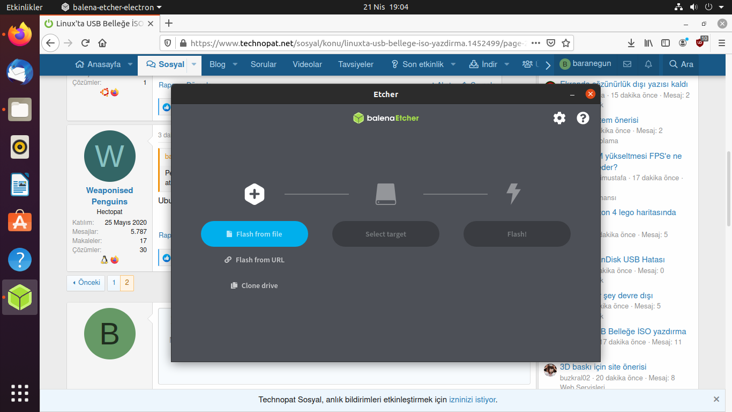Click the Weaponised Penguins W avatar
The width and height of the screenshot is (732, 412).
tap(109, 156)
